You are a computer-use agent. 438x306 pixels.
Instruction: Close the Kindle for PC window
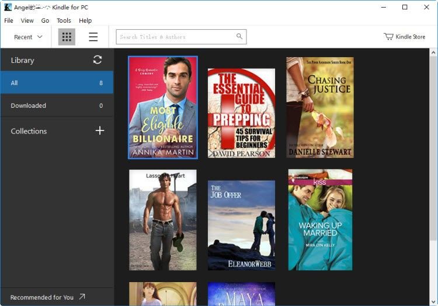coord(426,7)
